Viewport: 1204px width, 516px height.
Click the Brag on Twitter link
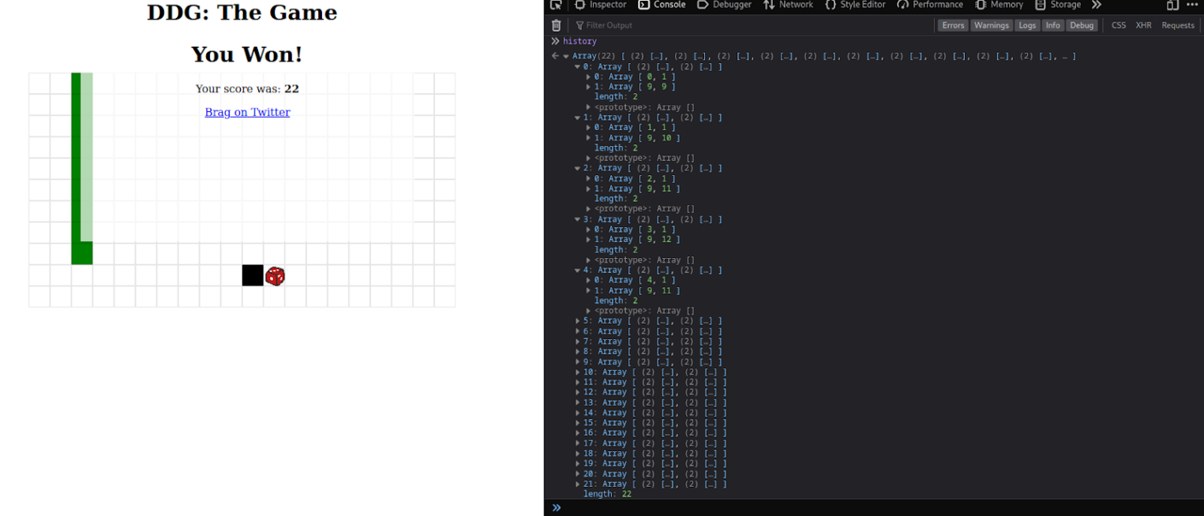pyautogui.click(x=247, y=112)
